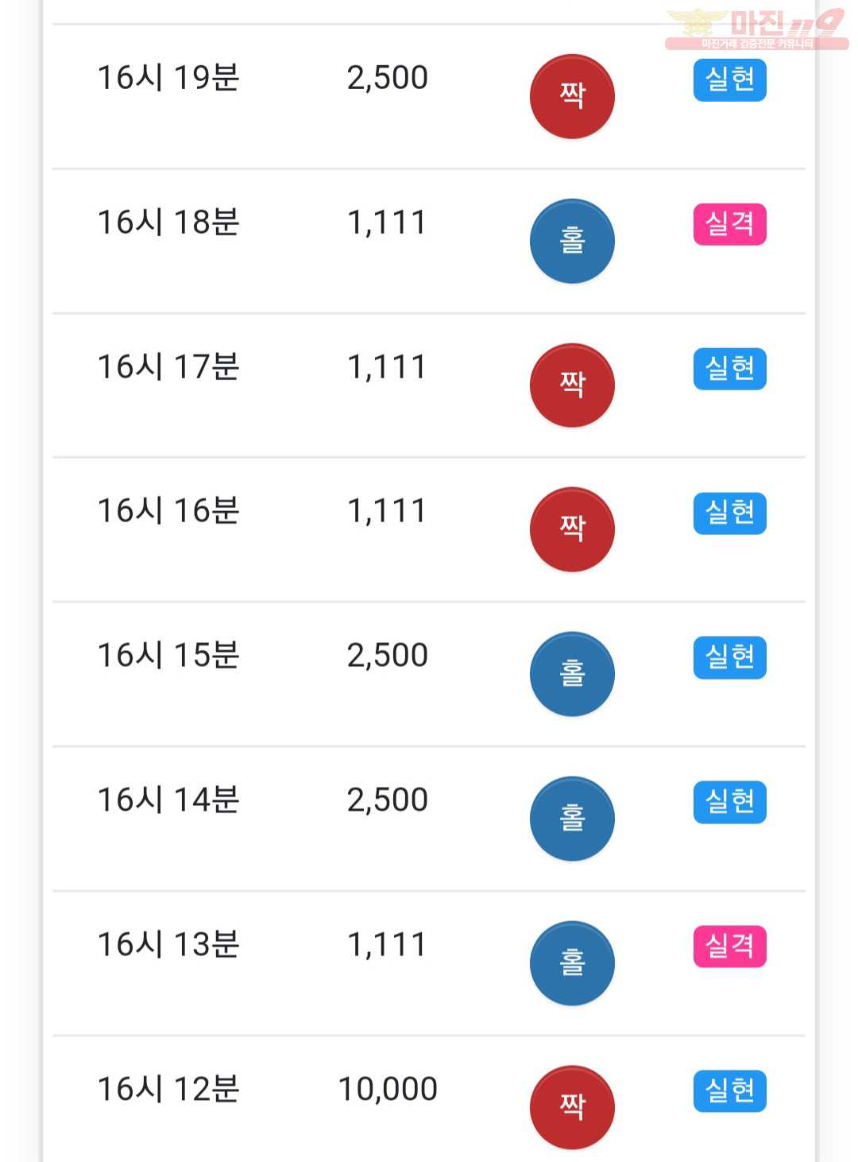Tap the red 짝 circle at 16시 16분

572,529
